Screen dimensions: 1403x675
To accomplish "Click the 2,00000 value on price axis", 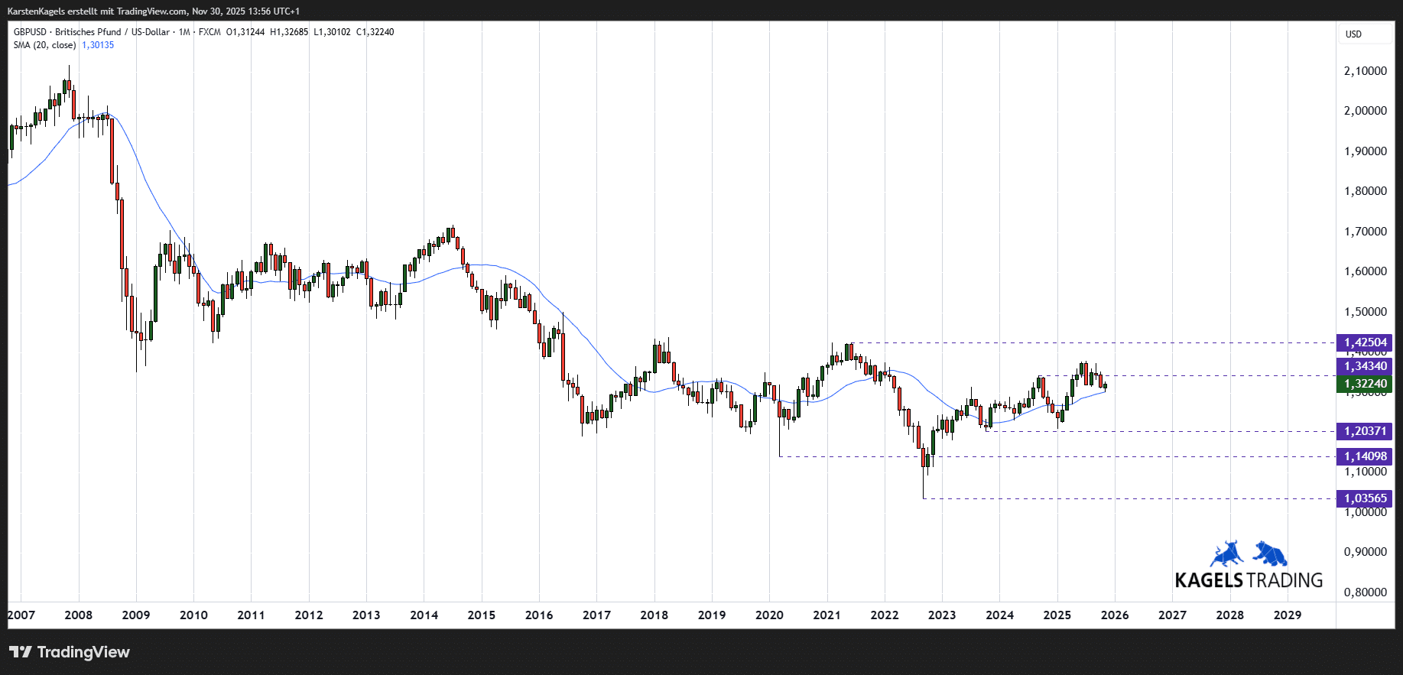I will [x=1365, y=111].
